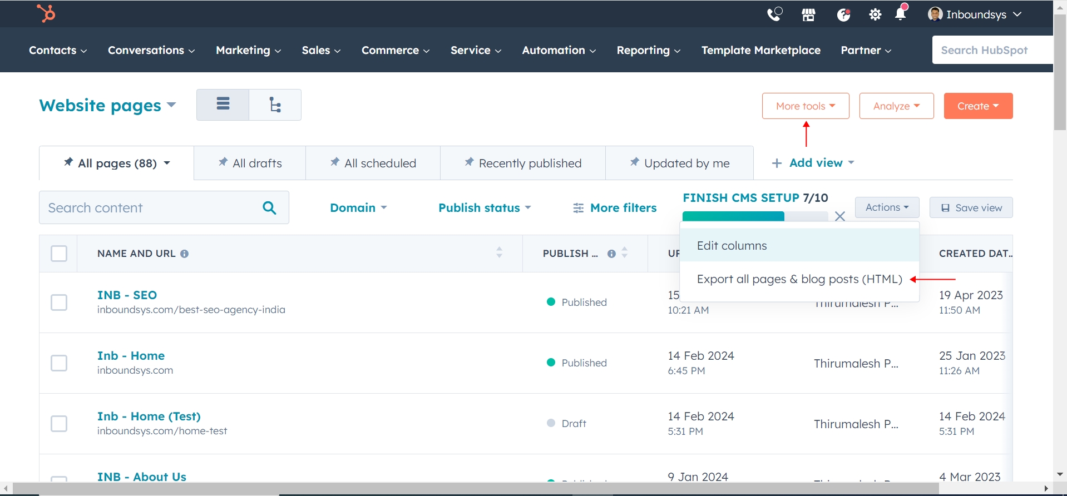
Task: Click the search magnifier in Search content
Action: point(269,207)
